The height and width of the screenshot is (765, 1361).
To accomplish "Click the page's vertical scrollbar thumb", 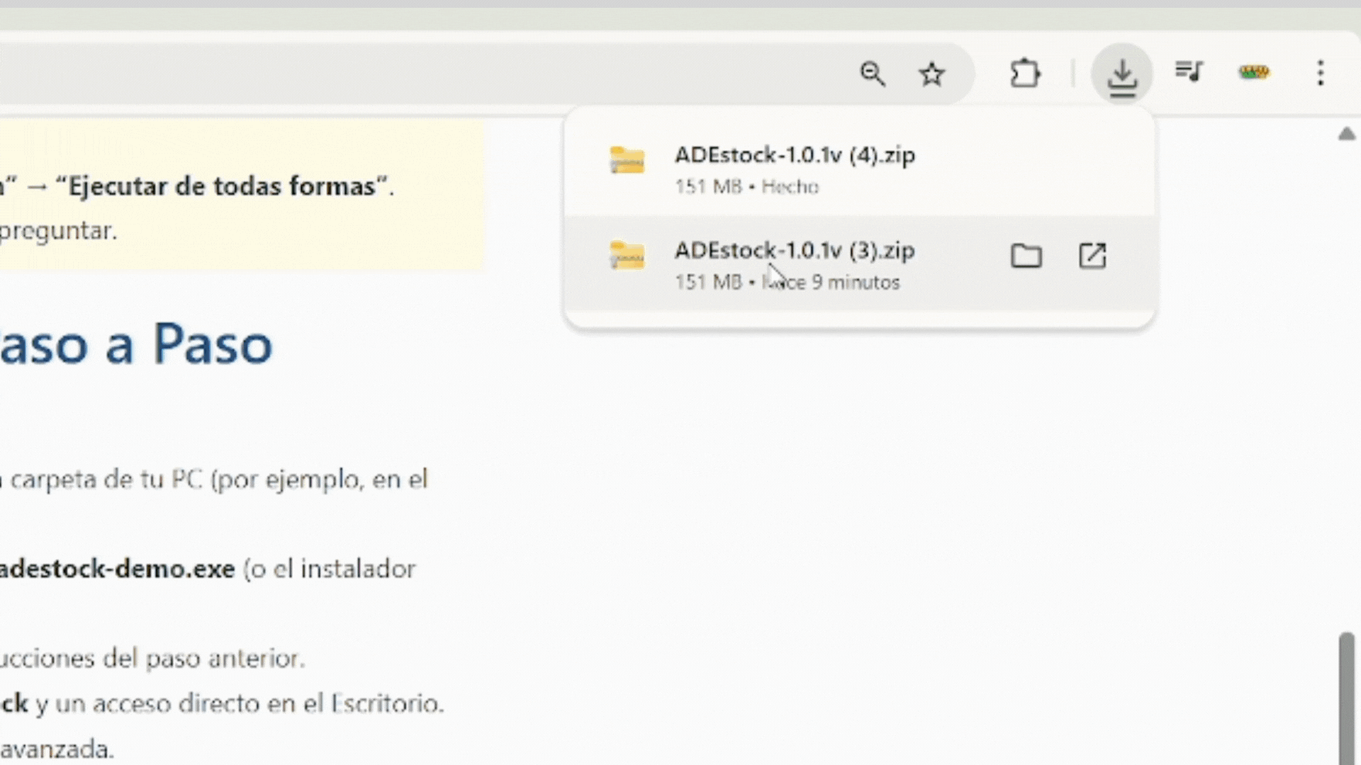I will [1346, 698].
